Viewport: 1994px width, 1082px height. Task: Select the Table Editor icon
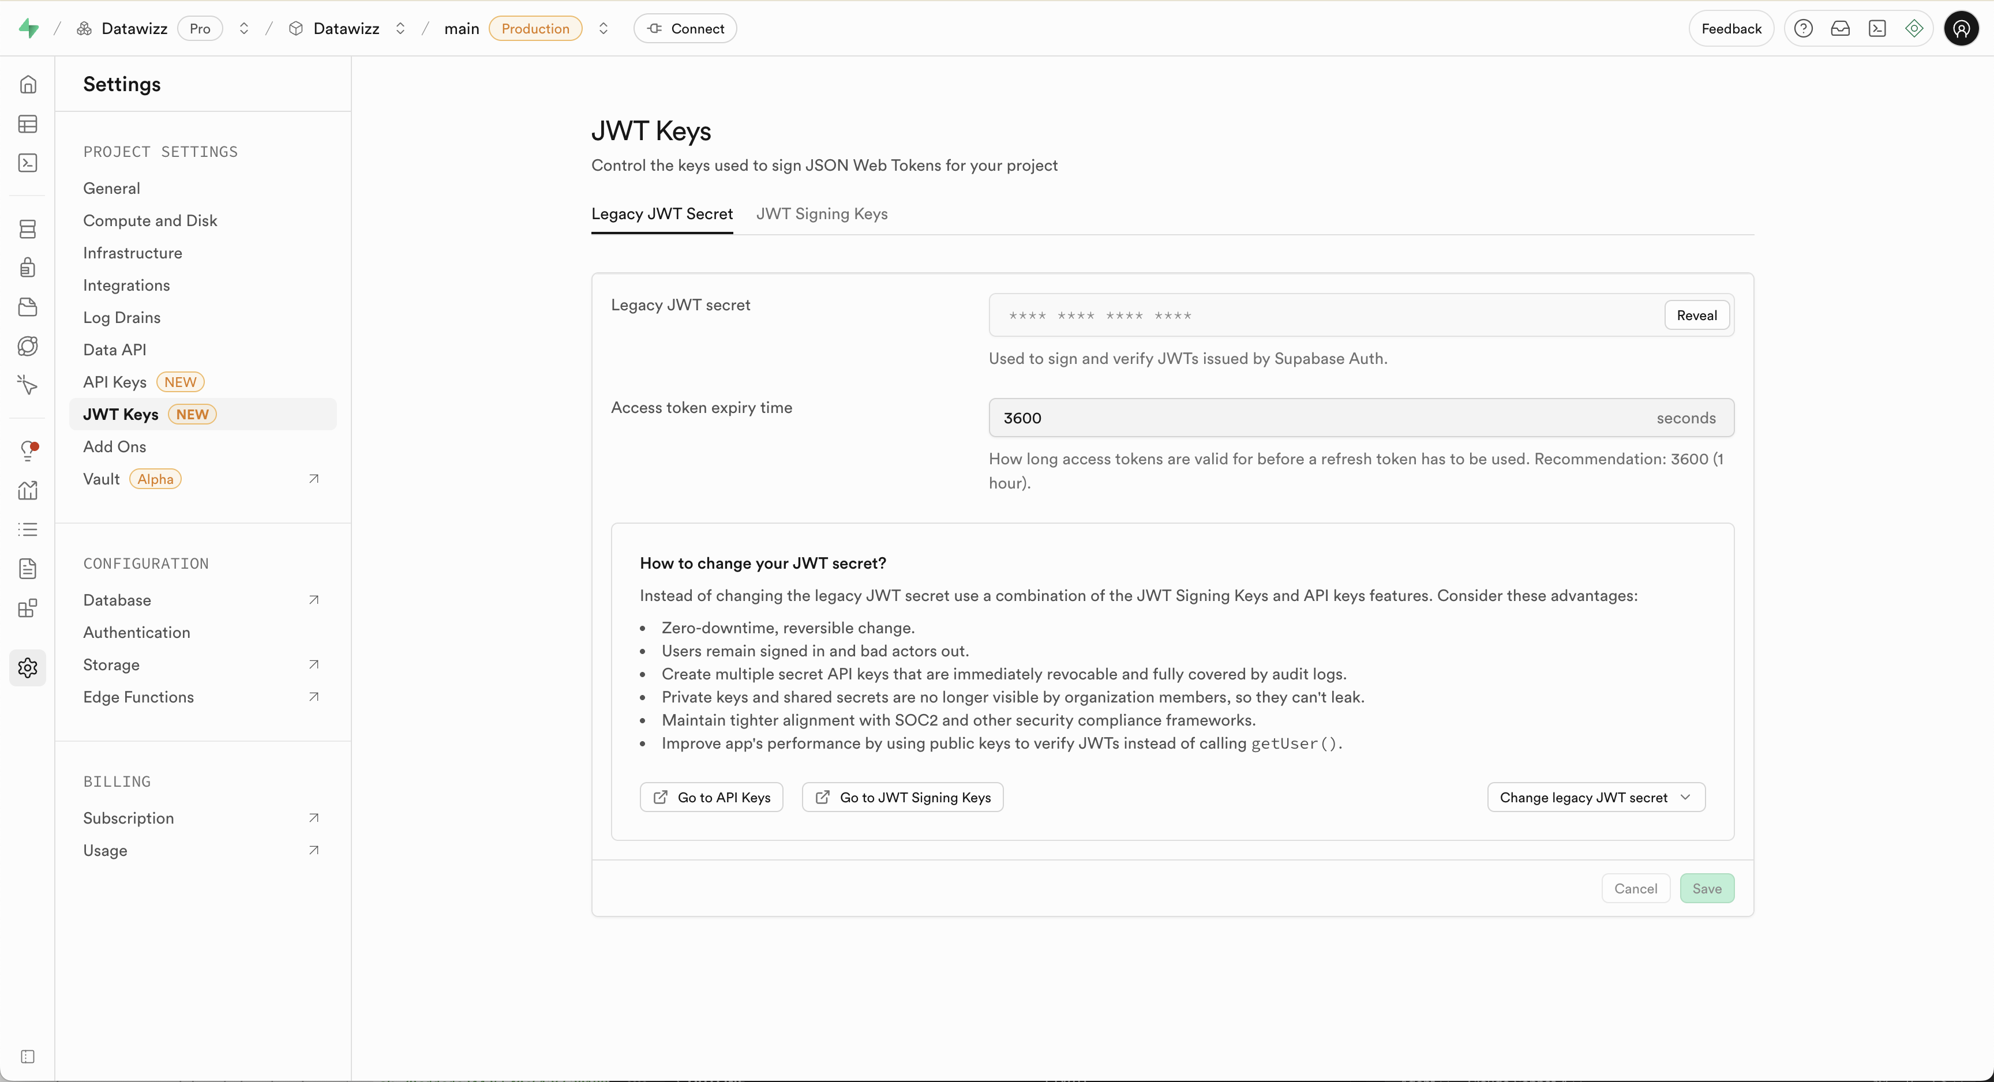(29, 124)
